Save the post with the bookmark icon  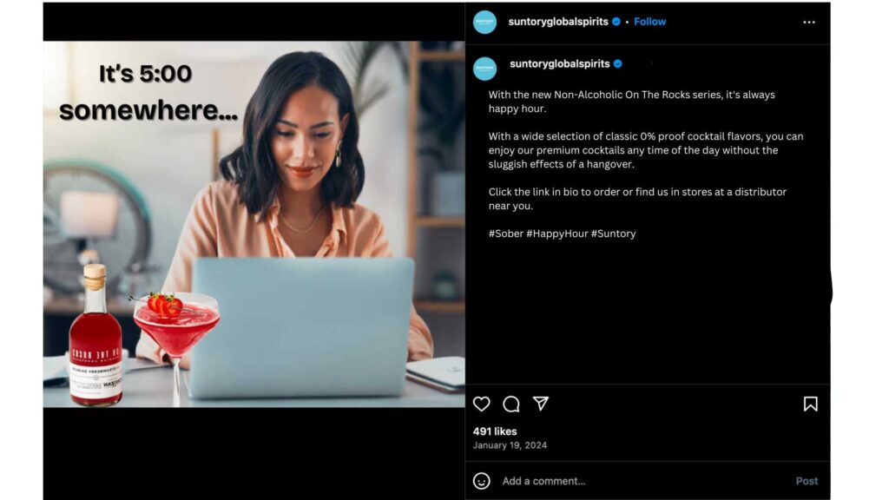pyautogui.click(x=810, y=404)
